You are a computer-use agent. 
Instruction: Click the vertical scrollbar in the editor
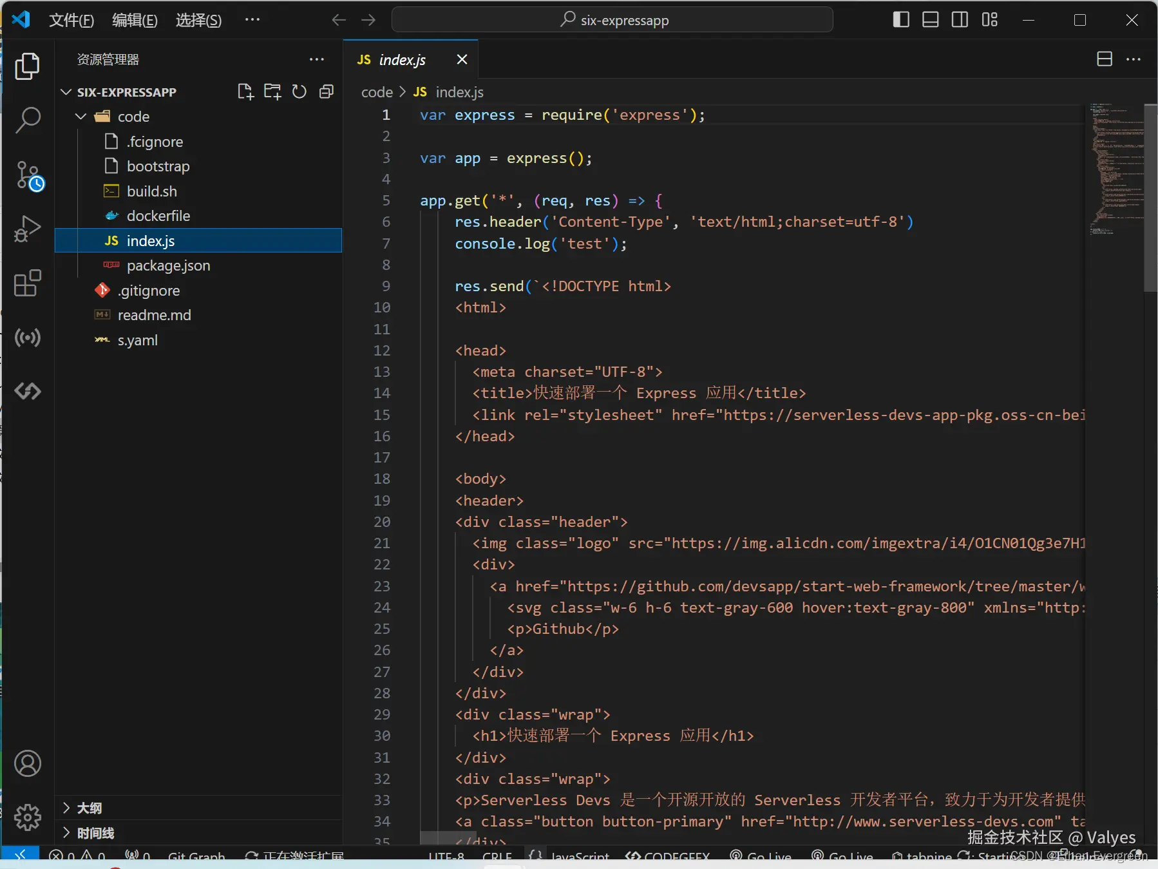(x=1150, y=198)
